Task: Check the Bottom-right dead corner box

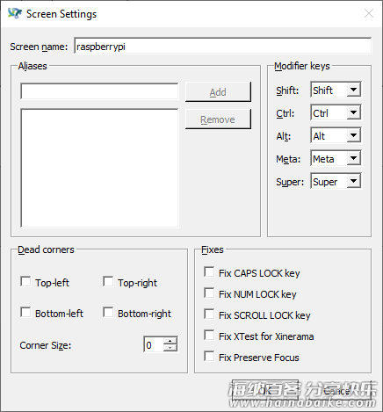Action: click(108, 312)
